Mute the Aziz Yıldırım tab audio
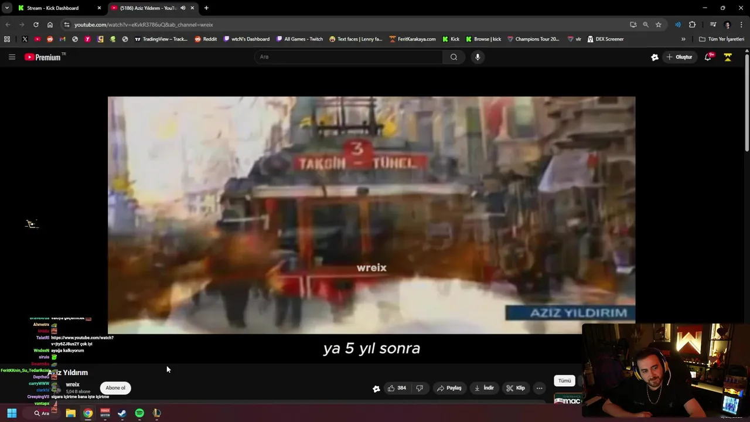 183,8
